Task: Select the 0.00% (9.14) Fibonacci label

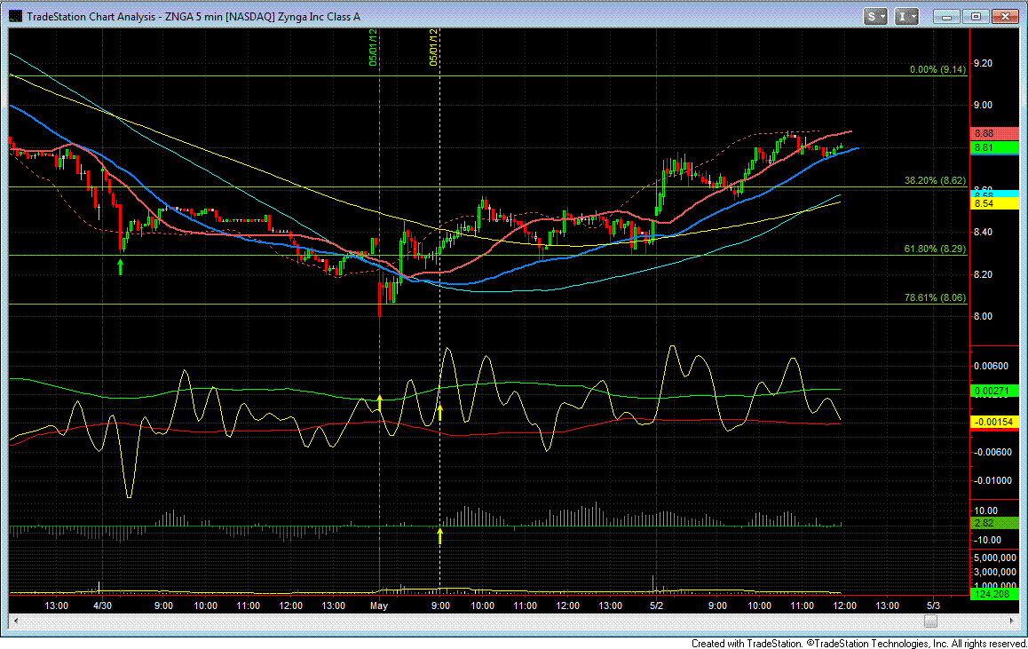Action: pyautogui.click(x=937, y=69)
